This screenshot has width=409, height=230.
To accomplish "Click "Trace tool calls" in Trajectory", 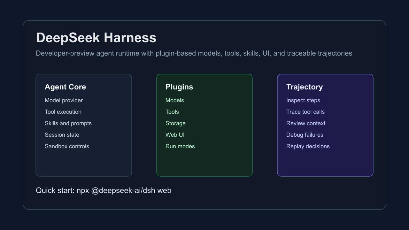I will (305, 112).
